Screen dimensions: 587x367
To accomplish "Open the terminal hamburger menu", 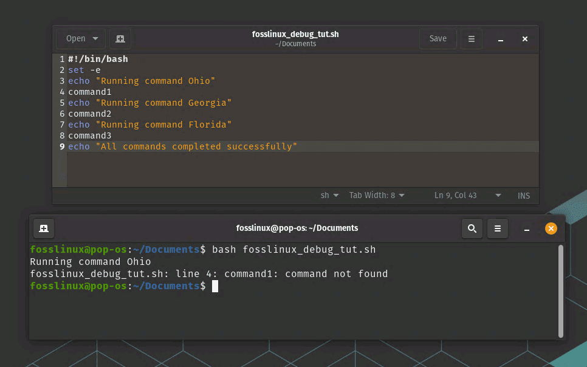I will click(x=497, y=228).
